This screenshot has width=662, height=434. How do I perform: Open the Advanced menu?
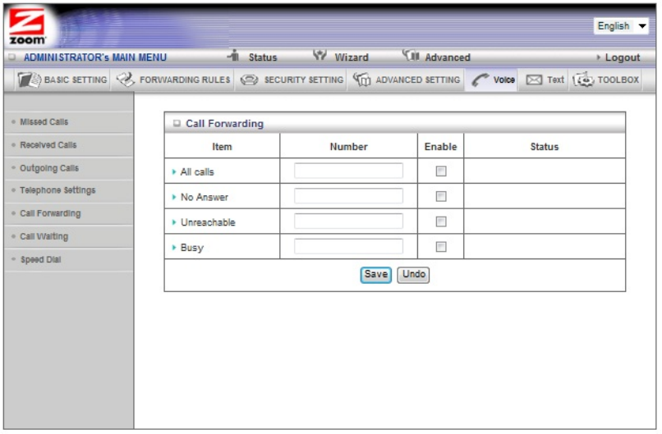pos(447,57)
